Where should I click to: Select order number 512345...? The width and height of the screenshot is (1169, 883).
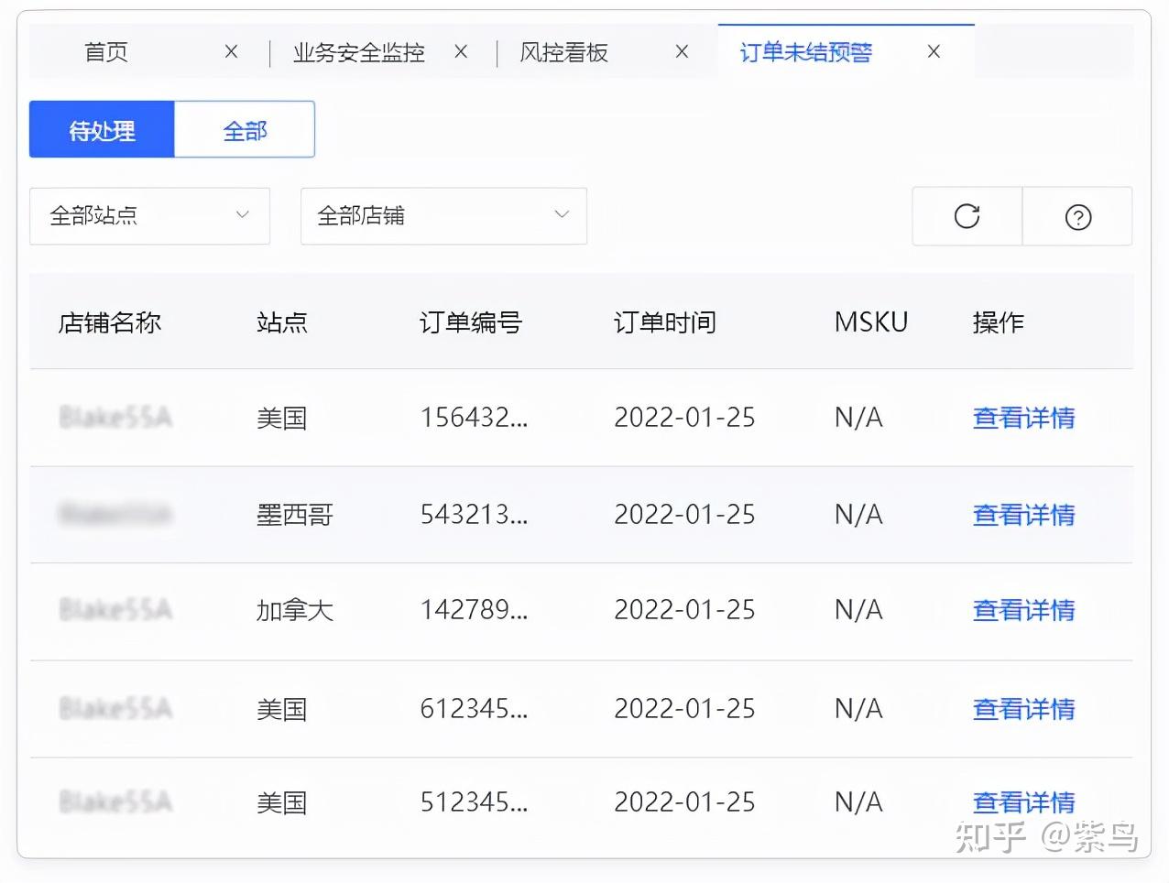tap(474, 802)
